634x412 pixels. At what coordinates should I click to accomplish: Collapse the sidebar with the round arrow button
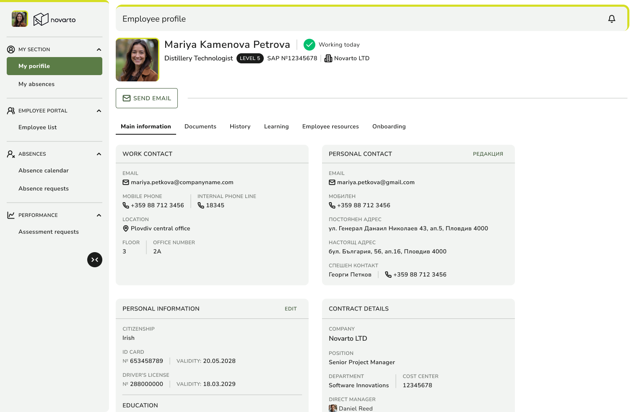(x=95, y=260)
